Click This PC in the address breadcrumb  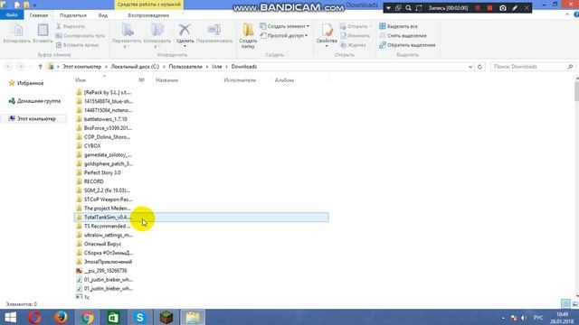(x=81, y=67)
